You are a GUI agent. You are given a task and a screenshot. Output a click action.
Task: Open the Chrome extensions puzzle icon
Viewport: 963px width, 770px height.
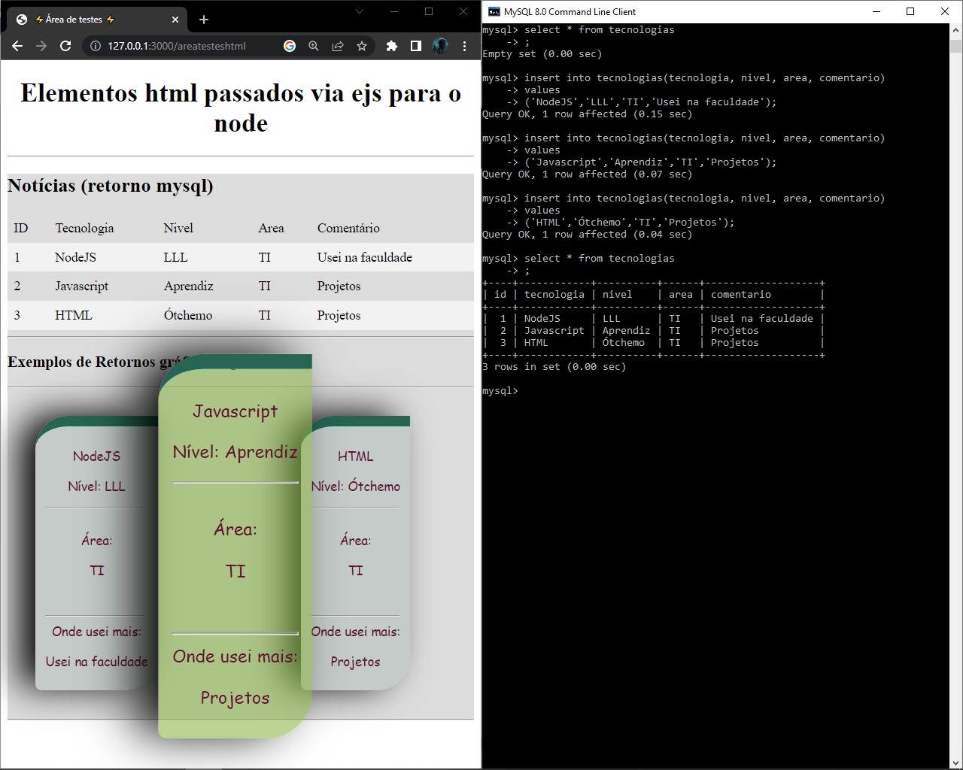click(392, 46)
